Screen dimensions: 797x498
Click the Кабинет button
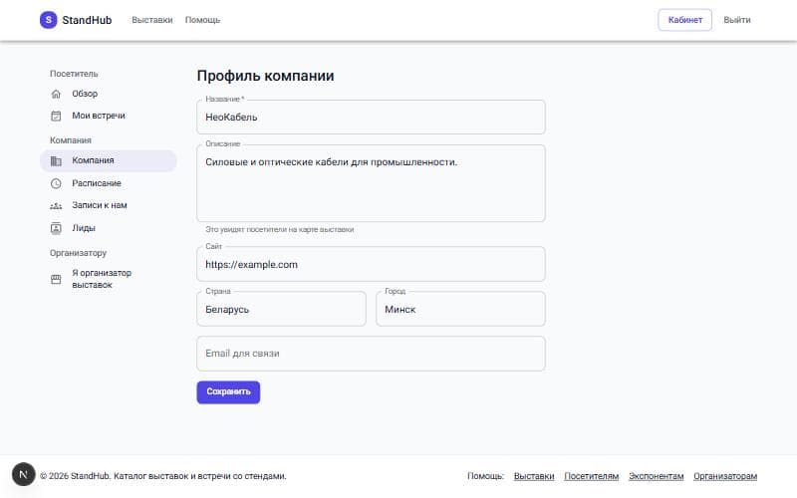click(684, 20)
